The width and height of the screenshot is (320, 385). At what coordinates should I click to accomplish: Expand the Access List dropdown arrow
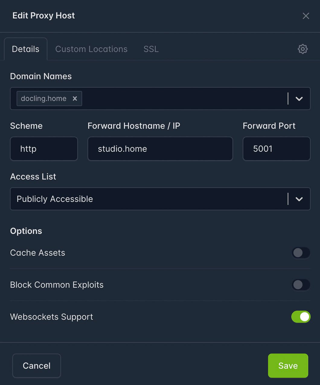tap(299, 199)
